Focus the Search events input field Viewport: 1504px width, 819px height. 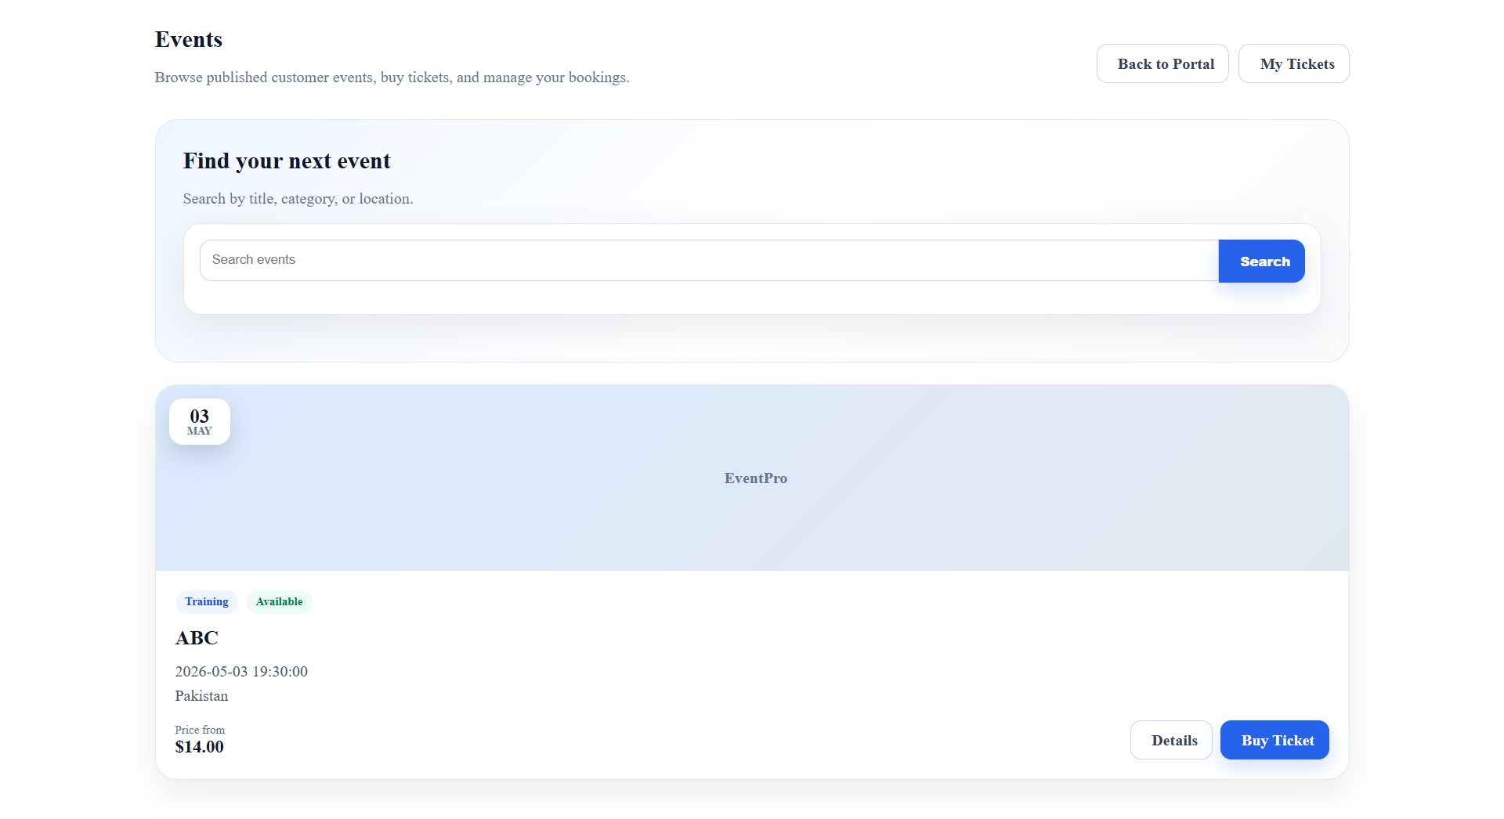click(x=708, y=260)
